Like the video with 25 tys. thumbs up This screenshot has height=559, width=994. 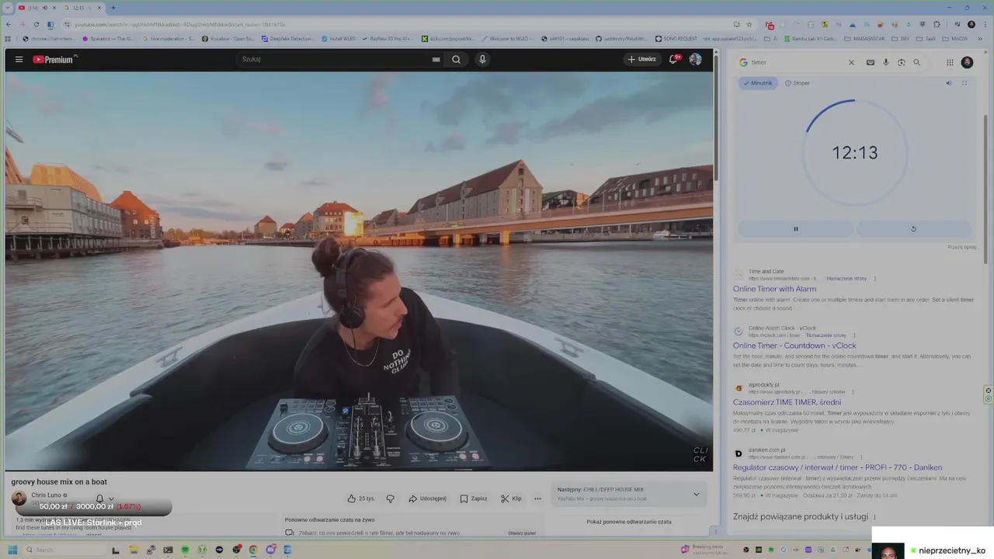[360, 498]
